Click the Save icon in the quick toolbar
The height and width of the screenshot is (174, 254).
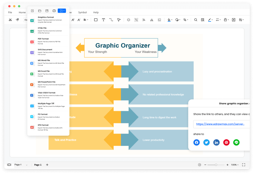pos(46,10)
